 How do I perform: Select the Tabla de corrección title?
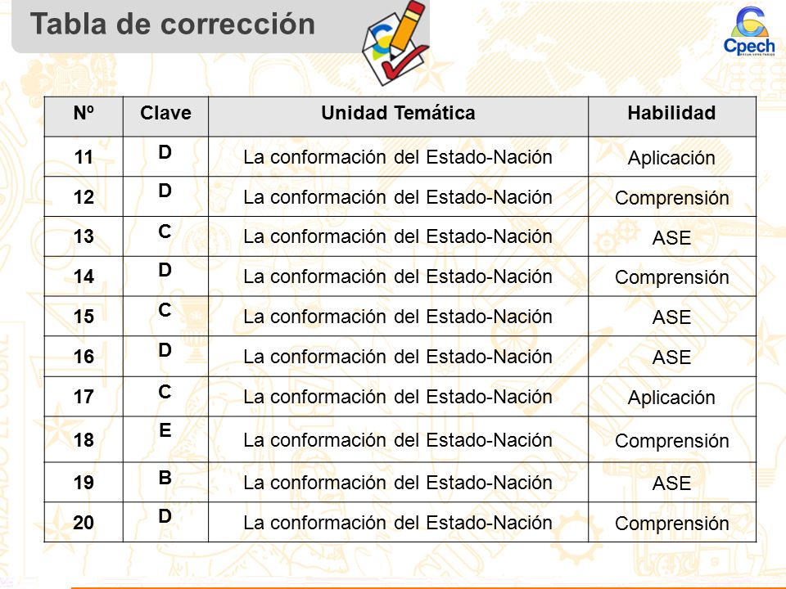pyautogui.click(x=173, y=24)
